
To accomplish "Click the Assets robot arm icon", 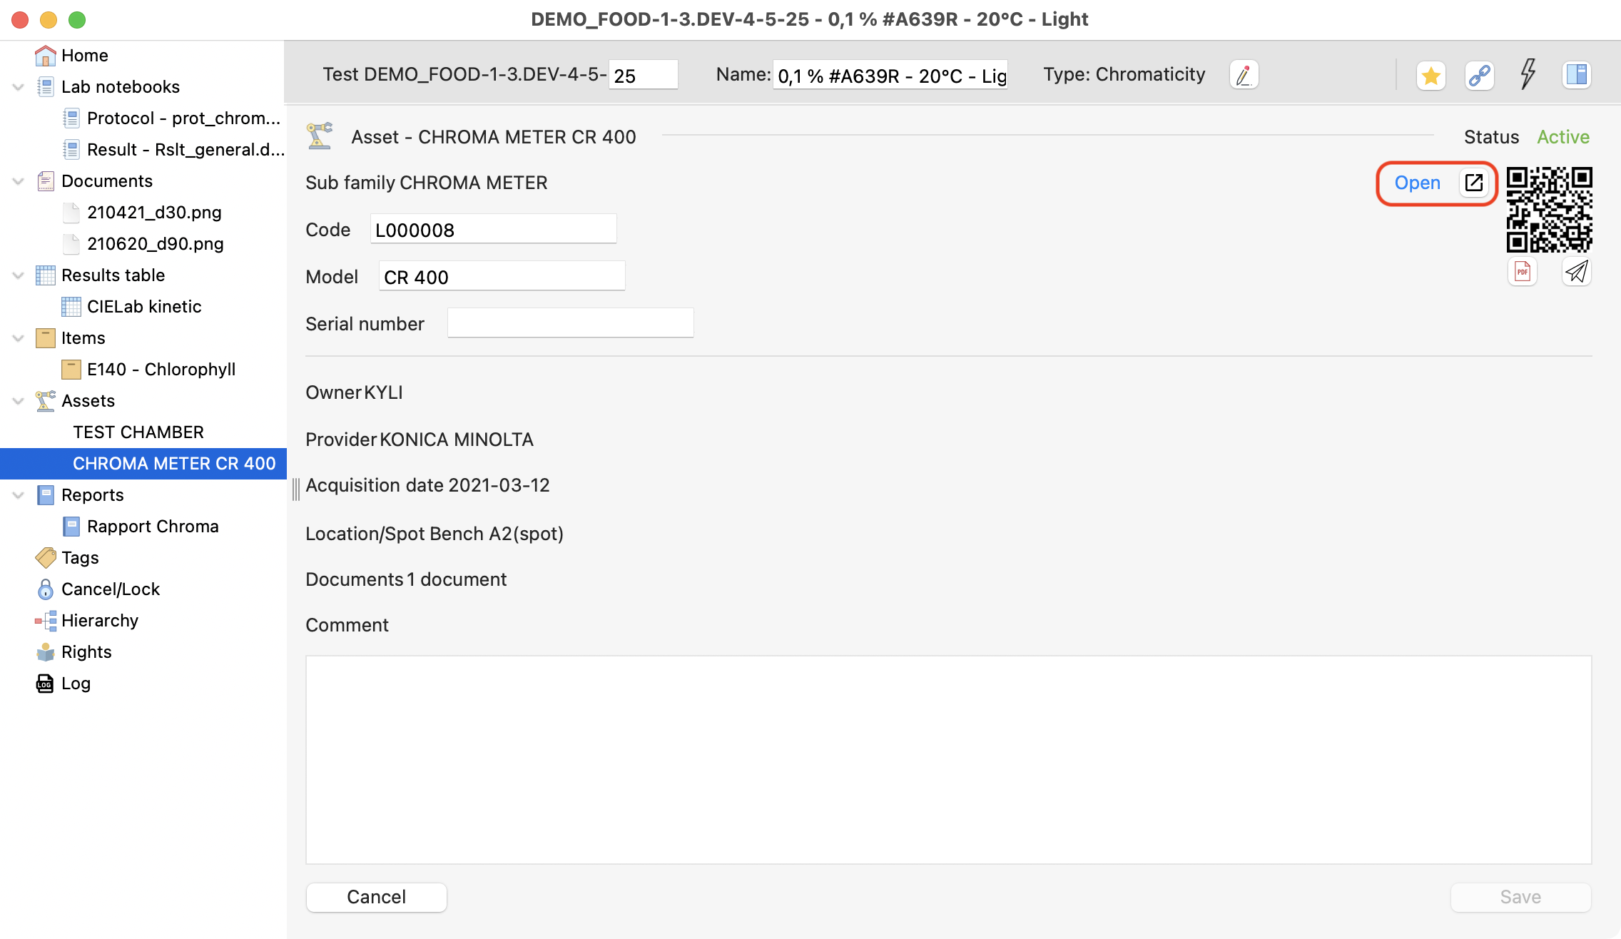I will (45, 401).
